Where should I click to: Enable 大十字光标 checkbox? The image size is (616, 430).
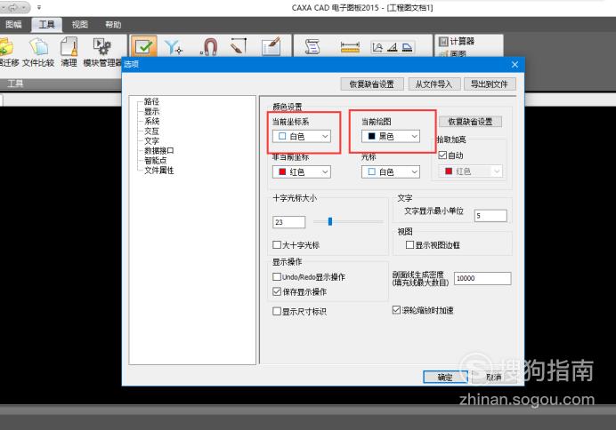pos(277,245)
